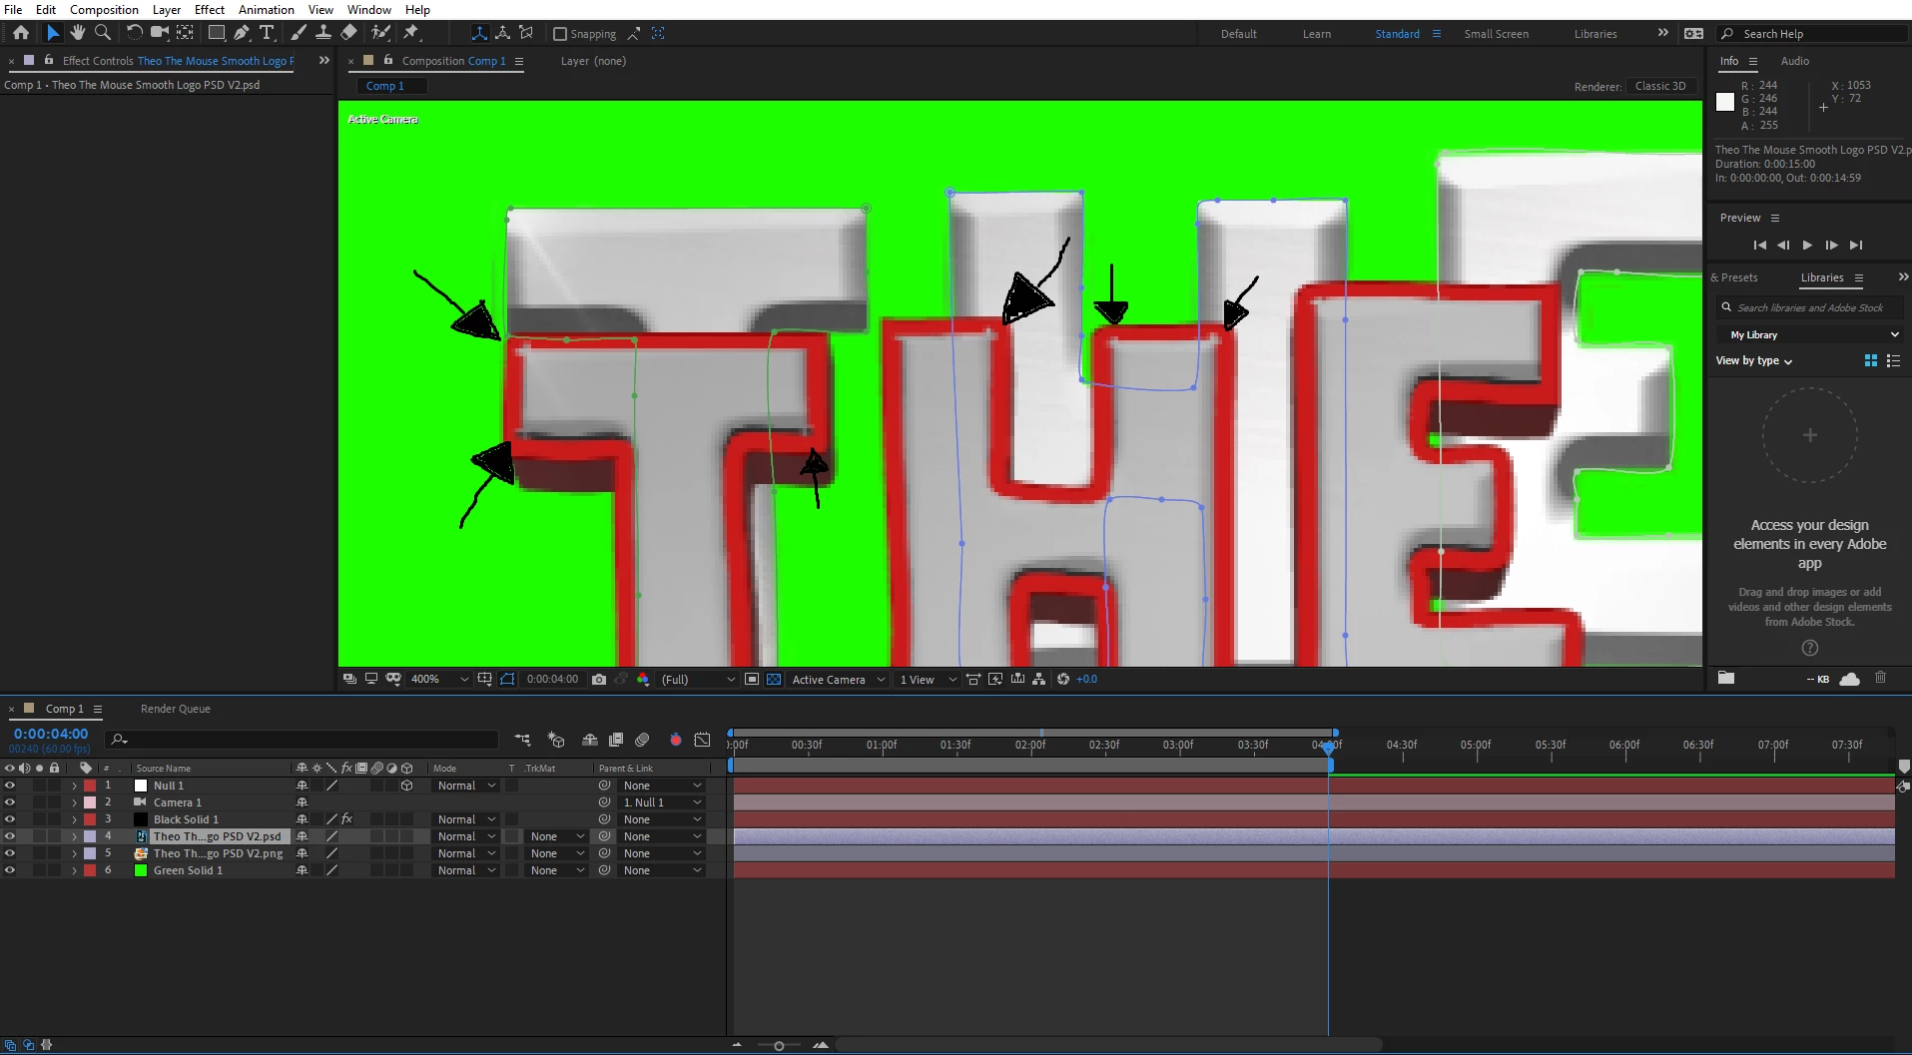Select the Clone Stamp tool

coord(323,33)
